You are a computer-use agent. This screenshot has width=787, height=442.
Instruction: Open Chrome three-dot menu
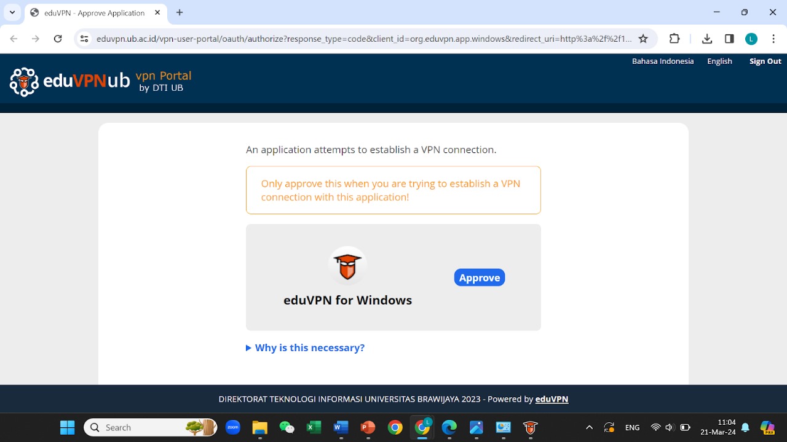pyautogui.click(x=773, y=39)
